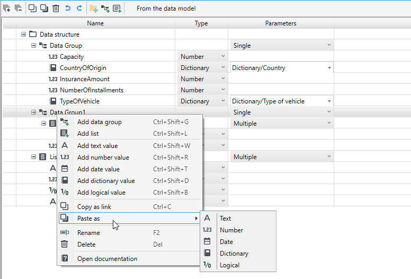
Task: Click the 1/0 icon for Add logical value
Action: point(65,192)
